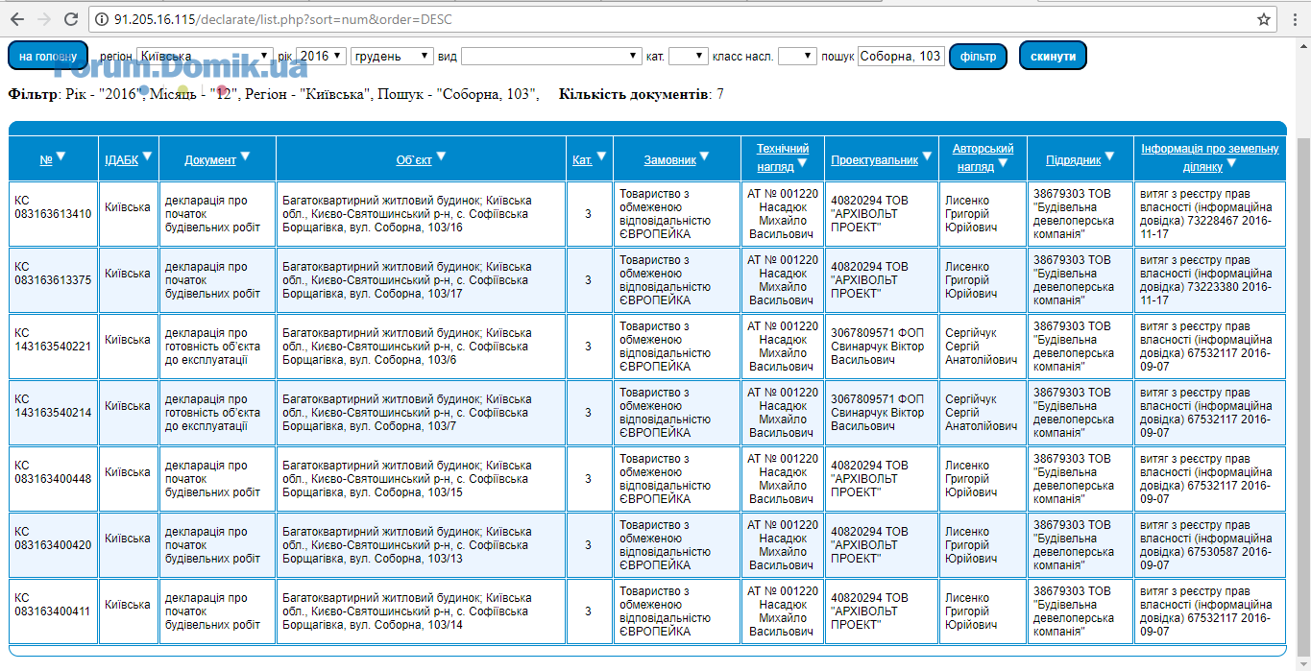Reset filters with the скинути button
Image resolution: width=1311 pixels, height=671 pixels.
[1053, 56]
